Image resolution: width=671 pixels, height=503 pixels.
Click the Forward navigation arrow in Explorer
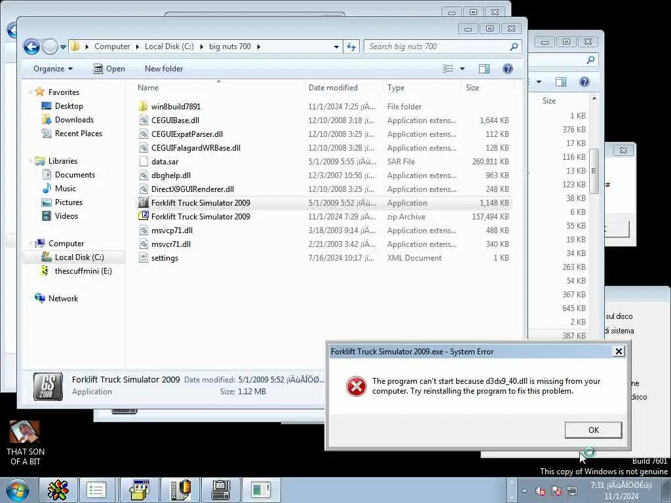pyautogui.click(x=50, y=47)
